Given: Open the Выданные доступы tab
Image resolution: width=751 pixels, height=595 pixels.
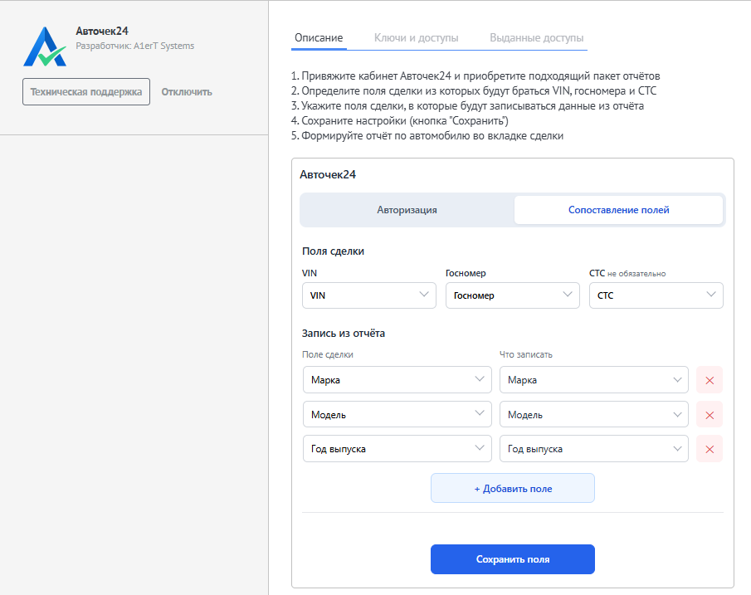Looking at the screenshot, I should click(x=536, y=38).
